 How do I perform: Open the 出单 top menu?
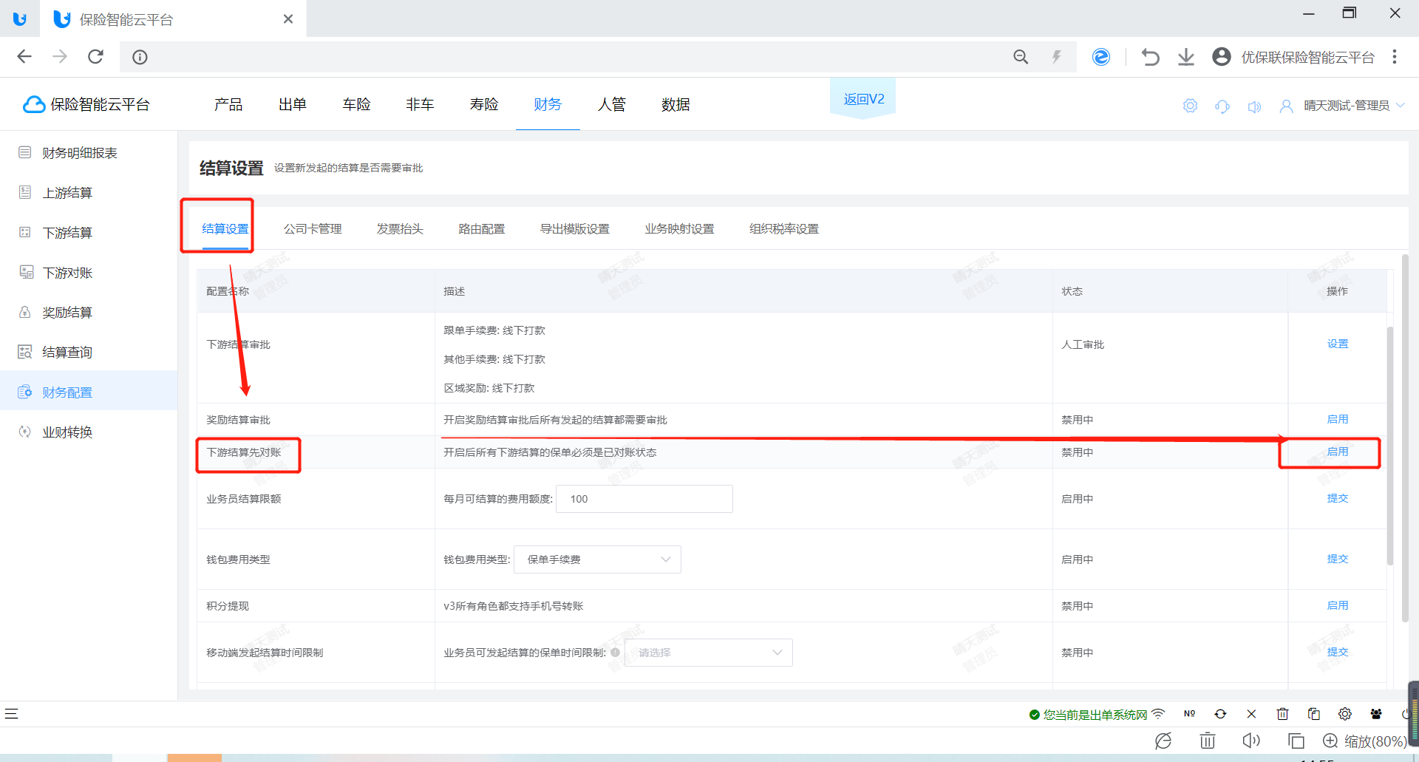point(293,104)
